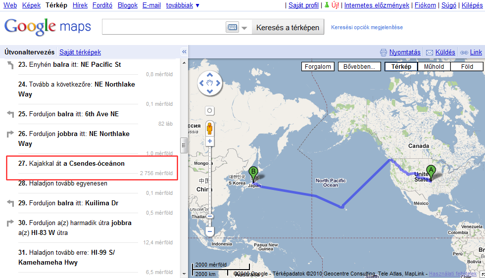Click the turn-left arrow of step 29
Viewport: 485px width, 278px height.
(10, 203)
